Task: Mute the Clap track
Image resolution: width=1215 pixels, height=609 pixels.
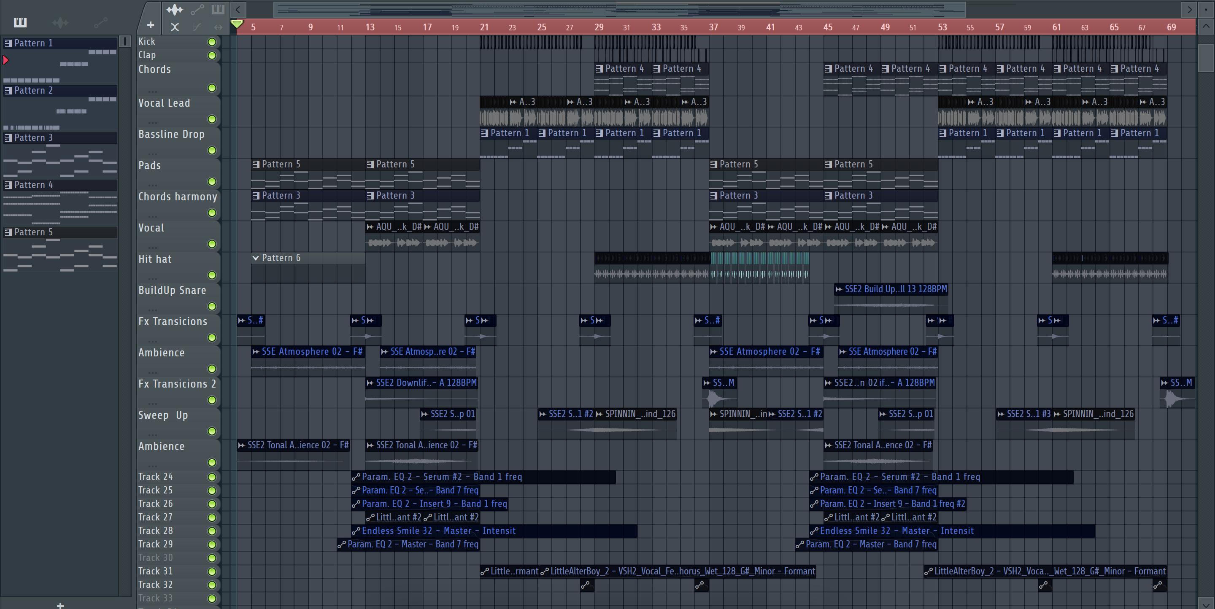Action: (x=212, y=56)
